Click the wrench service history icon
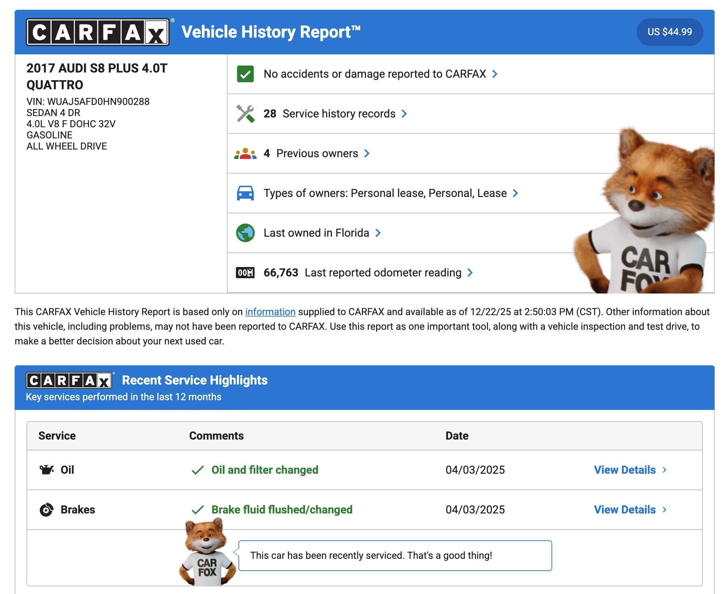The image size is (723, 594). [x=245, y=114]
